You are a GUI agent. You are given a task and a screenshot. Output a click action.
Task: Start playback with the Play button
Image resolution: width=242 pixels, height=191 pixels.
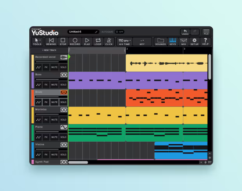point(87,41)
